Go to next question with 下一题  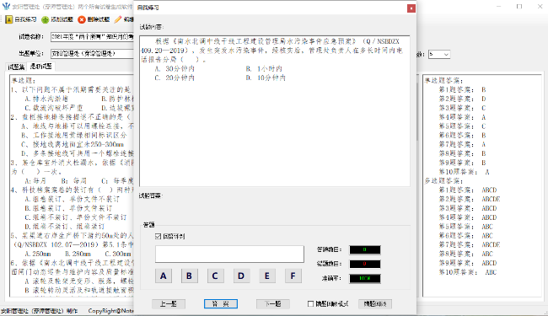click(273, 303)
